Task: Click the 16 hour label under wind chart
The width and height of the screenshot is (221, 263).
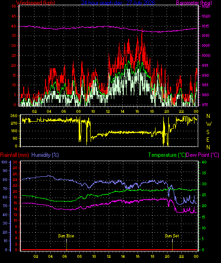Action: [137, 111]
